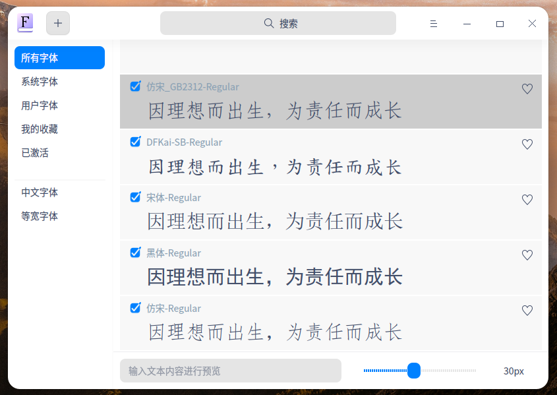Disable the DFKai-SB-Regular font checkbox
This screenshot has height=395, width=557.
135,141
